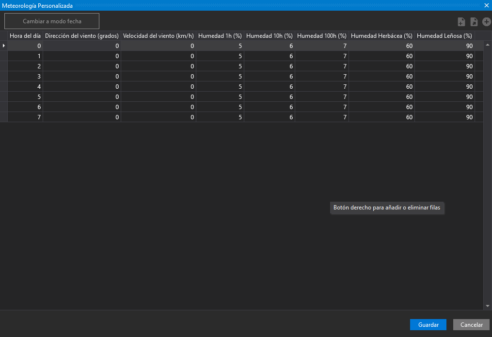Save changes with the Guardar button
Viewport: 492px width, 337px height.
[x=428, y=325]
